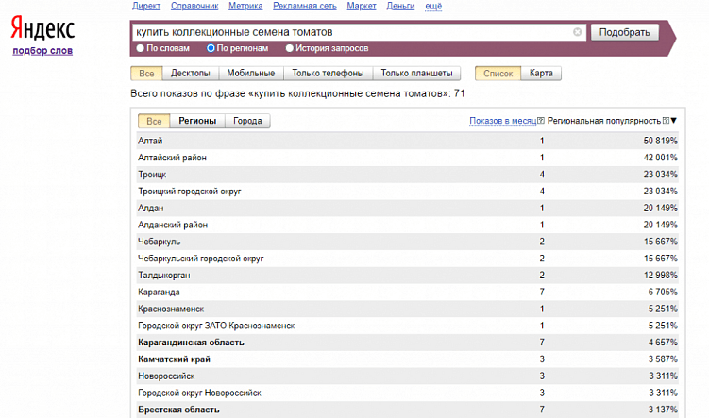Image resolution: width=709 pixels, height=418 pixels.
Task: Open the Метрика link
Action: click(245, 7)
